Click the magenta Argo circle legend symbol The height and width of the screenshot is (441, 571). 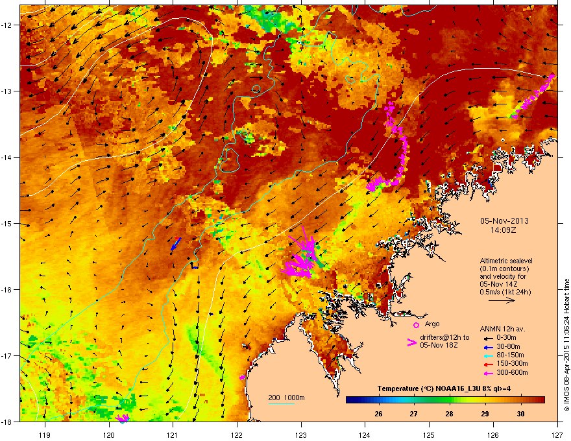point(416,325)
